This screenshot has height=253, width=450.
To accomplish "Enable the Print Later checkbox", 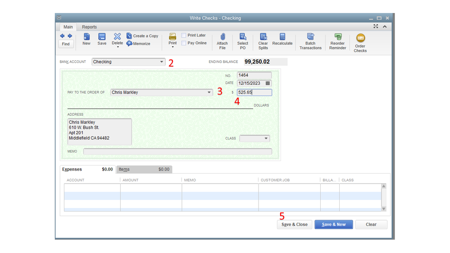I will point(184,35).
